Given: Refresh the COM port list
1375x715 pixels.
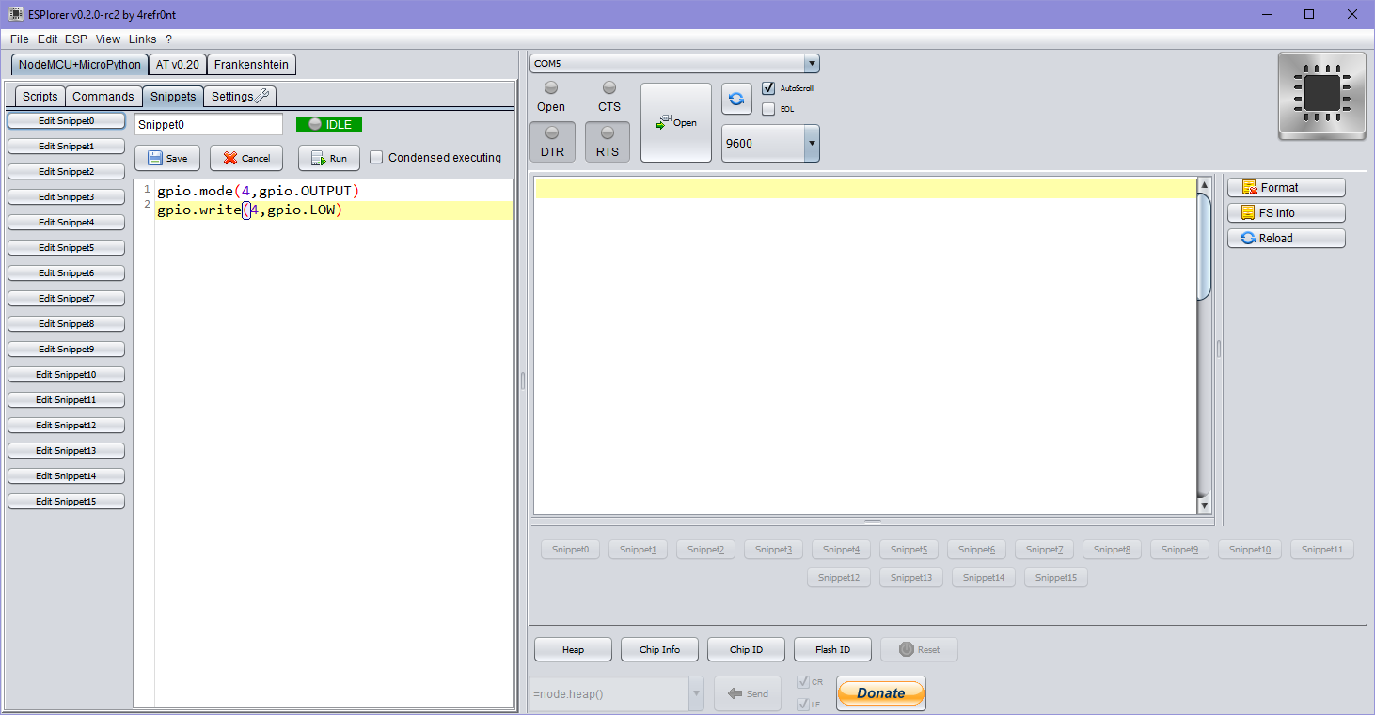Looking at the screenshot, I should (736, 98).
